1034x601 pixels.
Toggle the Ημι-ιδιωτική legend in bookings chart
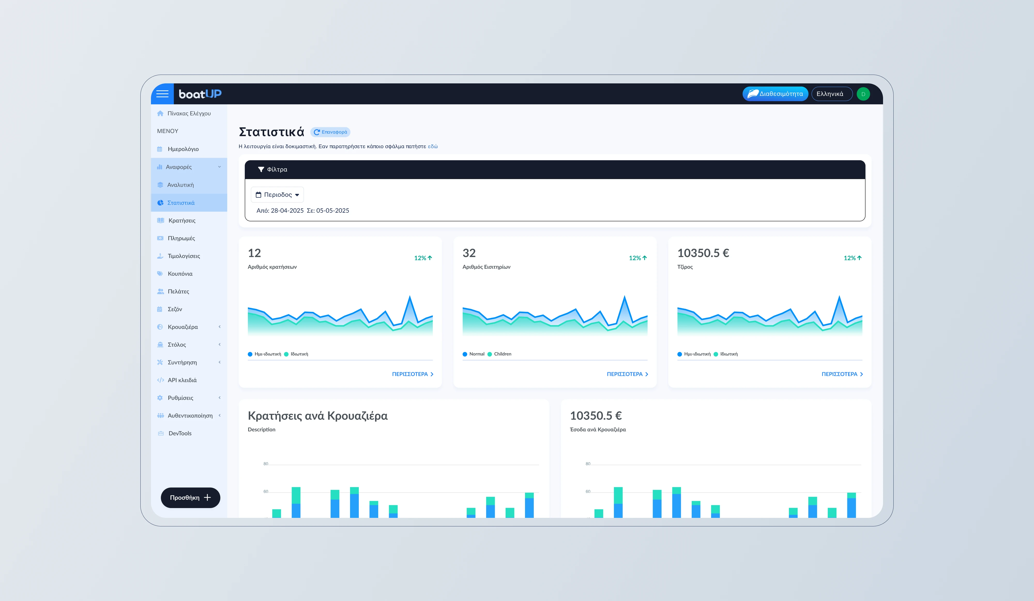click(x=264, y=354)
